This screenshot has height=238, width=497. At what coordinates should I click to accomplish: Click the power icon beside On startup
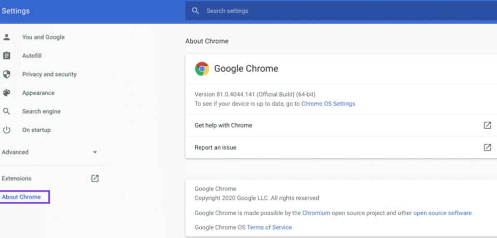[6, 130]
